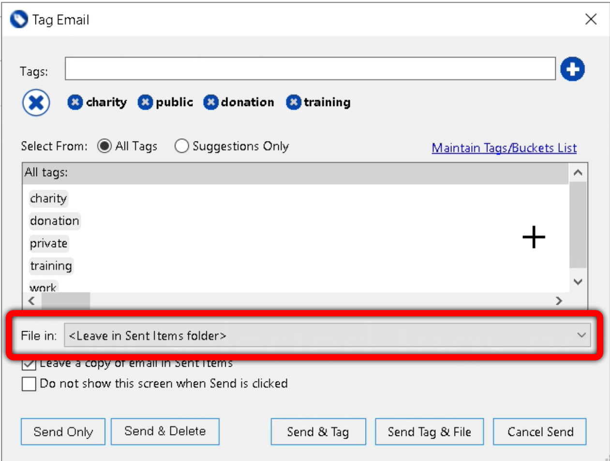Cancel sending with the "Cancel Send" button
The image size is (610, 461).
[x=539, y=431]
